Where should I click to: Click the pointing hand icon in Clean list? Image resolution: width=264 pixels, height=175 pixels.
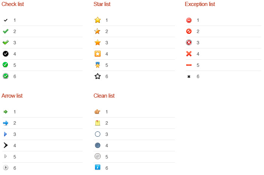coord(97,112)
